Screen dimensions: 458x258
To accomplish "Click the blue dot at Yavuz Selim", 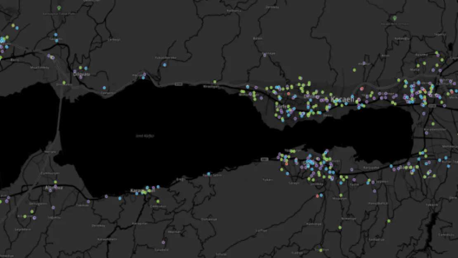I will tap(208, 174).
